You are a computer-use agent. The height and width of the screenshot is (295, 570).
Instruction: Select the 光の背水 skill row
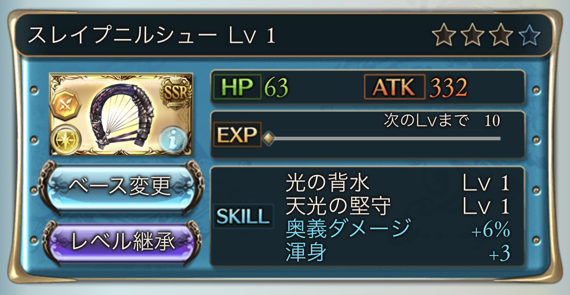[398, 184]
